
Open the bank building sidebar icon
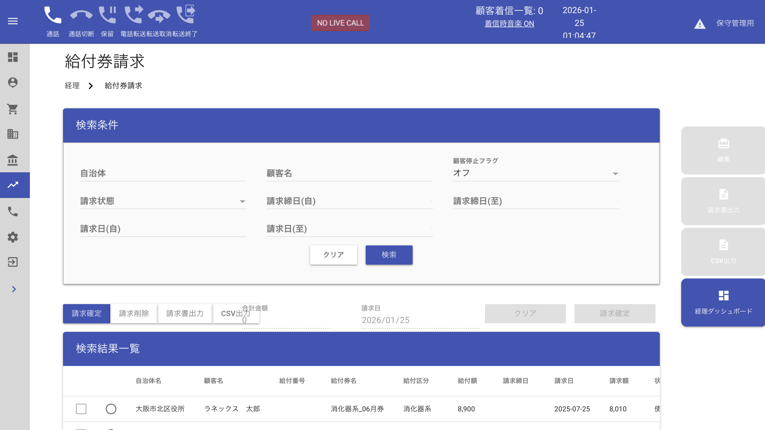coord(13,160)
